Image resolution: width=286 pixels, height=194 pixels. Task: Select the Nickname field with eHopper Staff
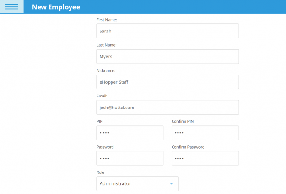tap(167, 82)
